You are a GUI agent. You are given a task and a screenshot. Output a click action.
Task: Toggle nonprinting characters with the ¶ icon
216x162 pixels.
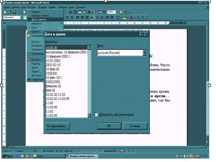pos(104,12)
